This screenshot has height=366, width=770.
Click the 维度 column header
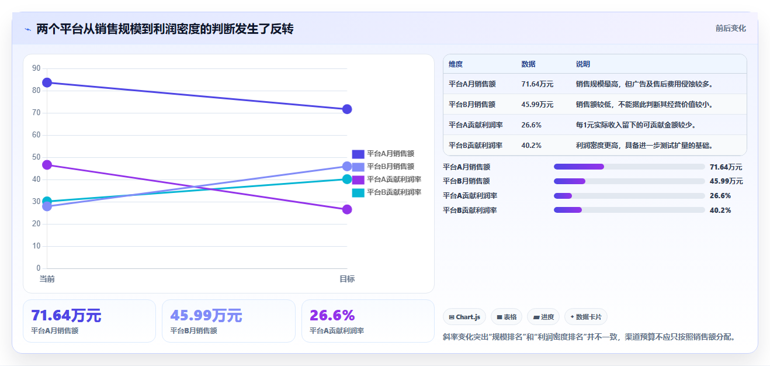[x=456, y=64]
